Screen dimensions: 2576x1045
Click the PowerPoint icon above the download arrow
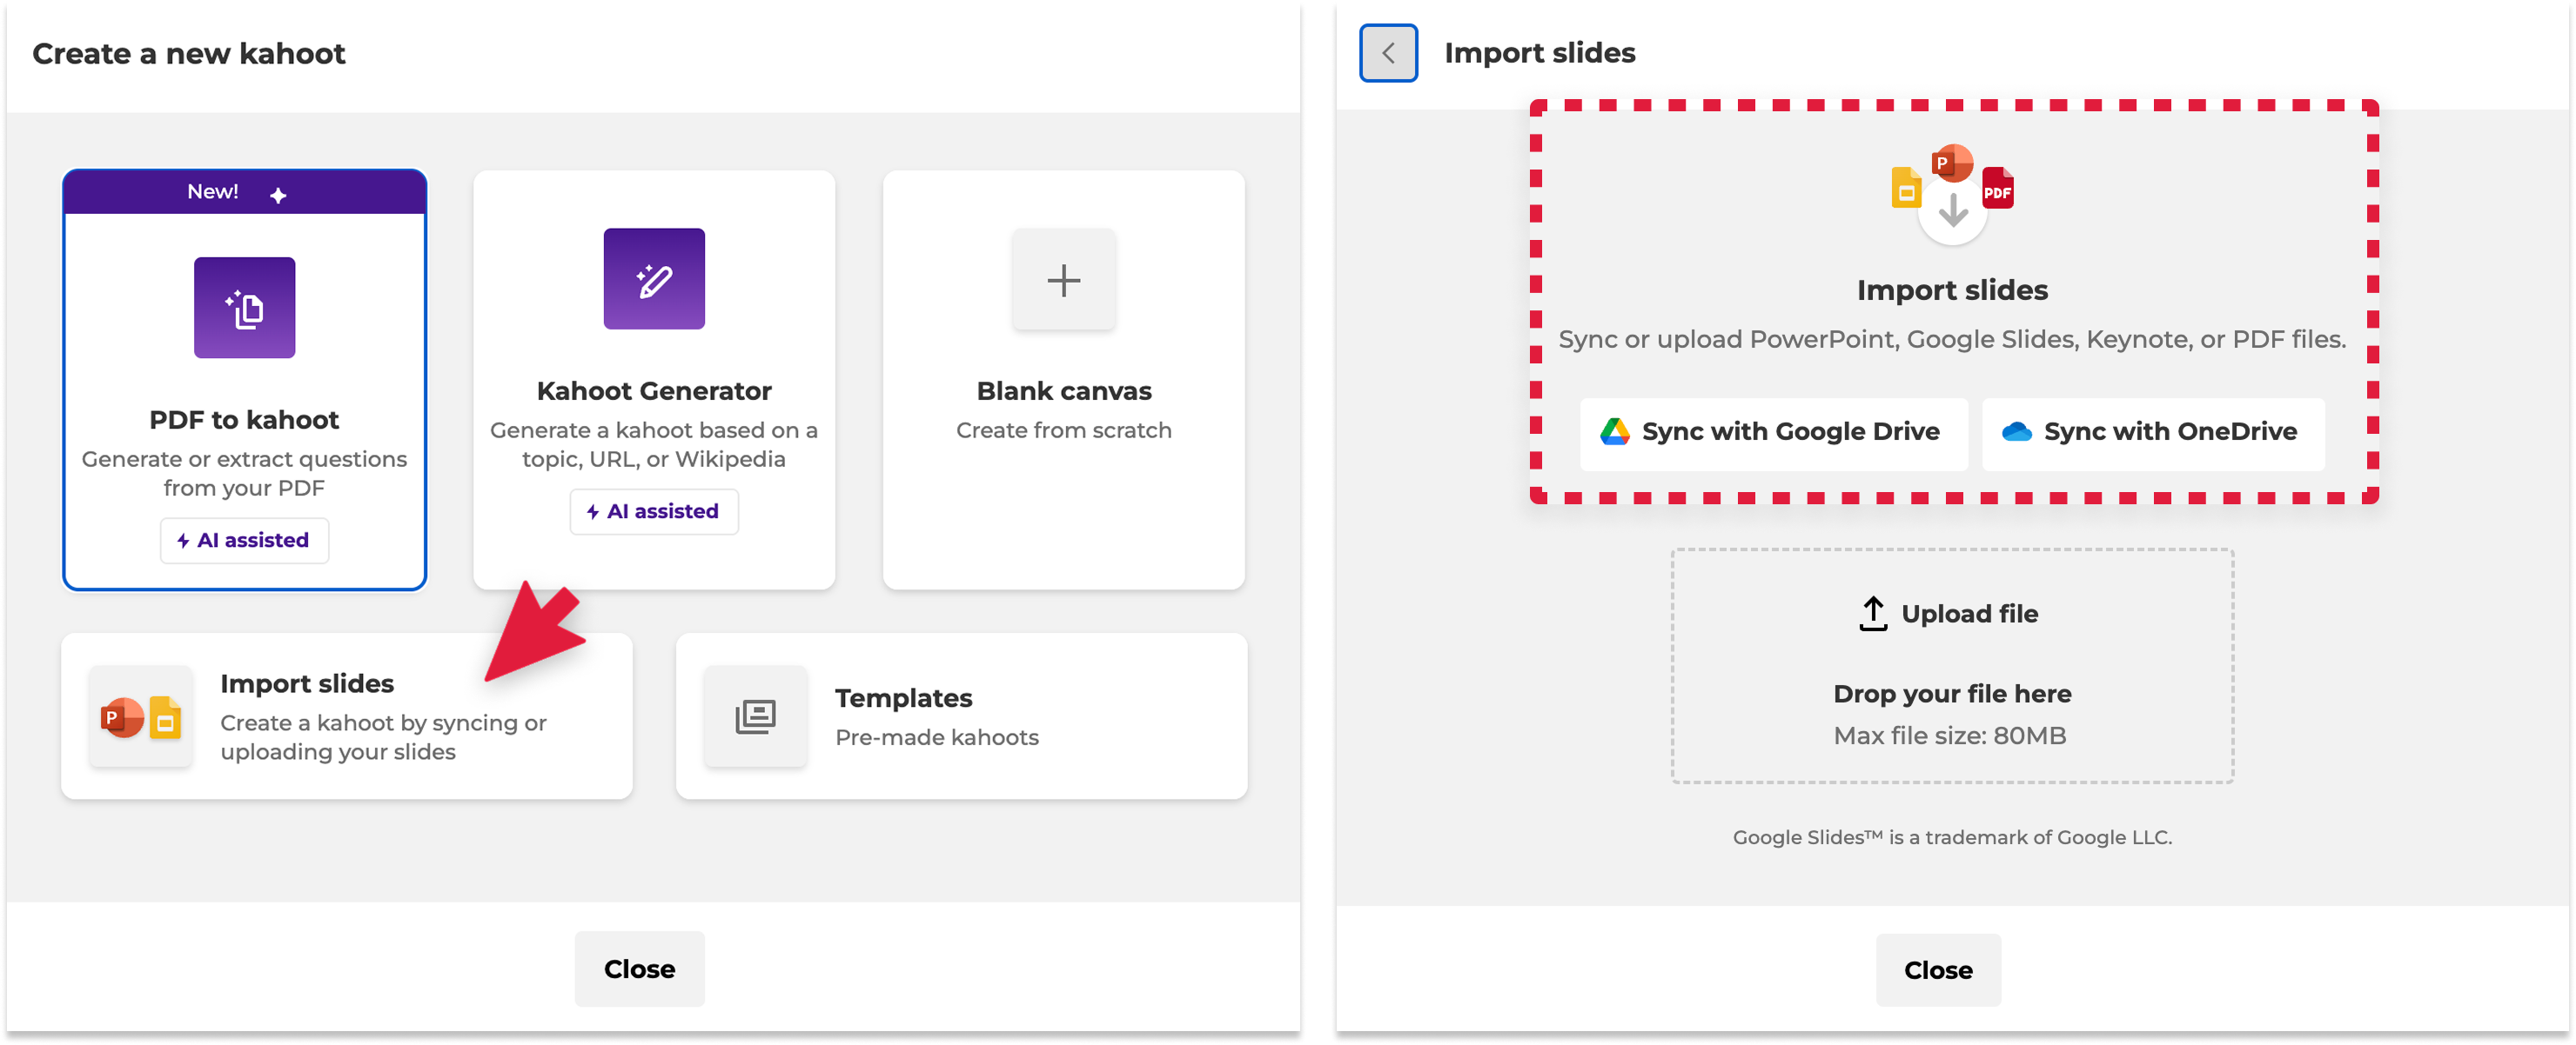point(1952,163)
